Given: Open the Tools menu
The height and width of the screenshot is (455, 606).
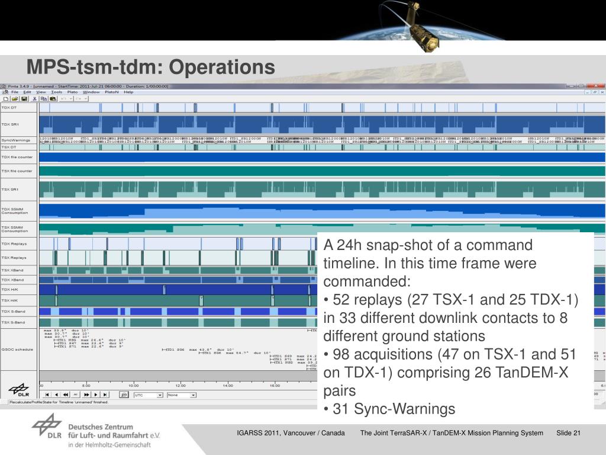Looking at the screenshot, I should (x=56, y=92).
